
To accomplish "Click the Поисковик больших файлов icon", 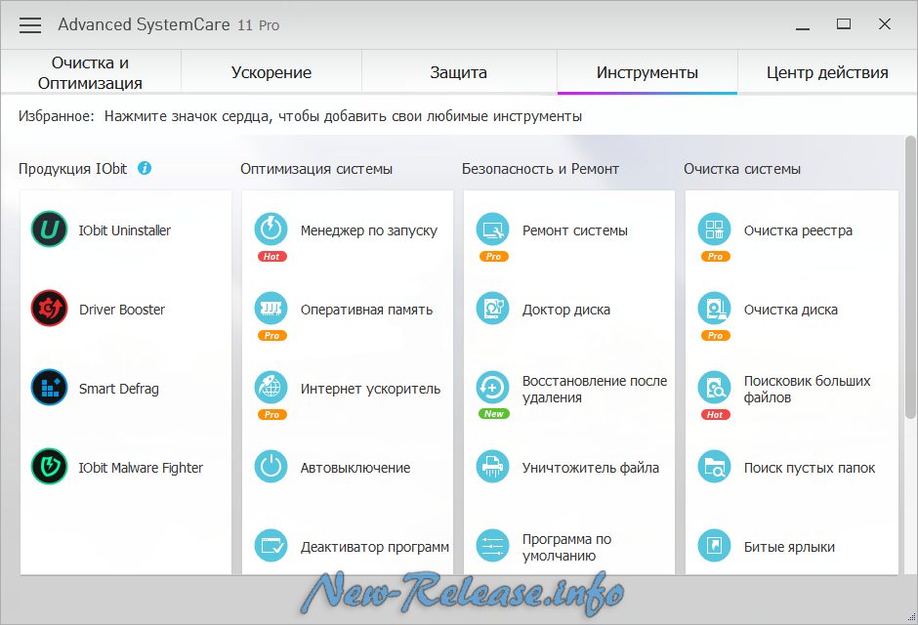I will point(714,387).
